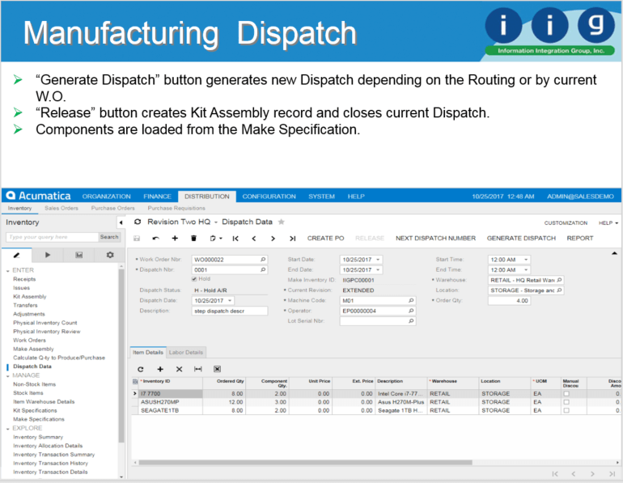Click the Save disk icon in toolbar
This screenshot has width=623, height=483.
(137, 239)
